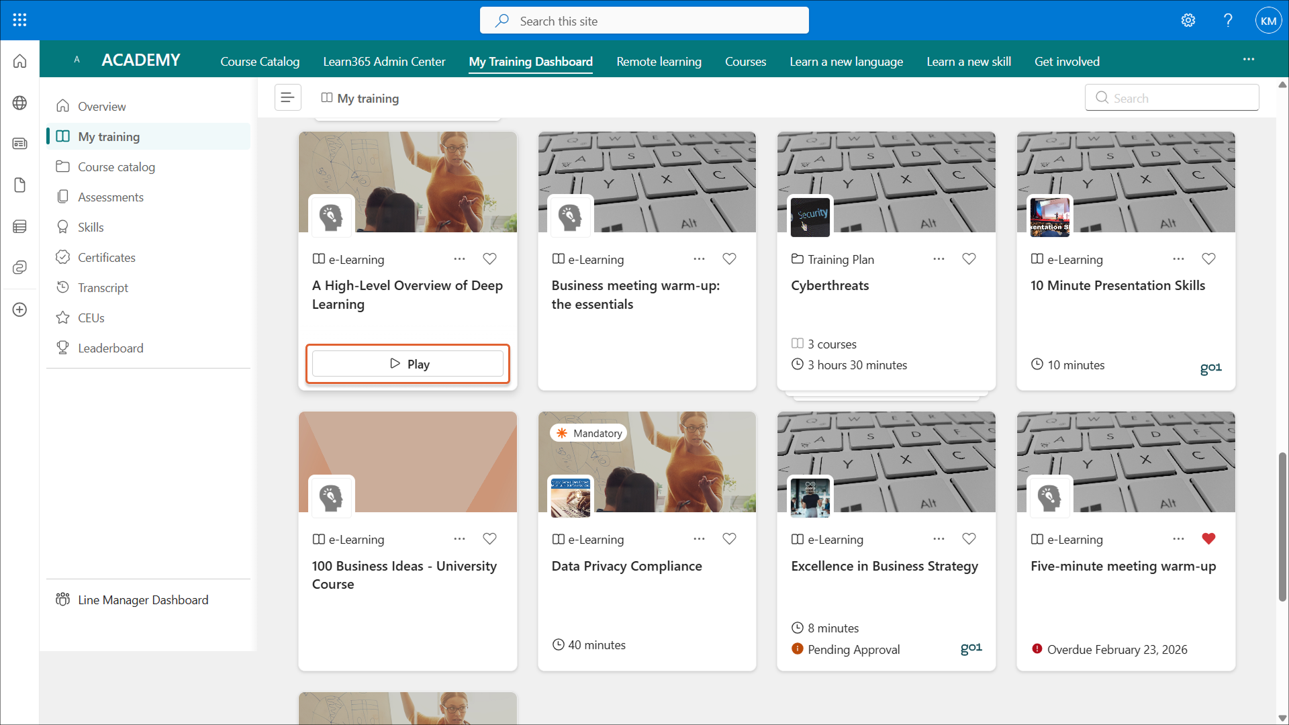Screen dimensions: 1289x725
Task: Favorite 100 Business Ideas course
Action: [490, 538]
